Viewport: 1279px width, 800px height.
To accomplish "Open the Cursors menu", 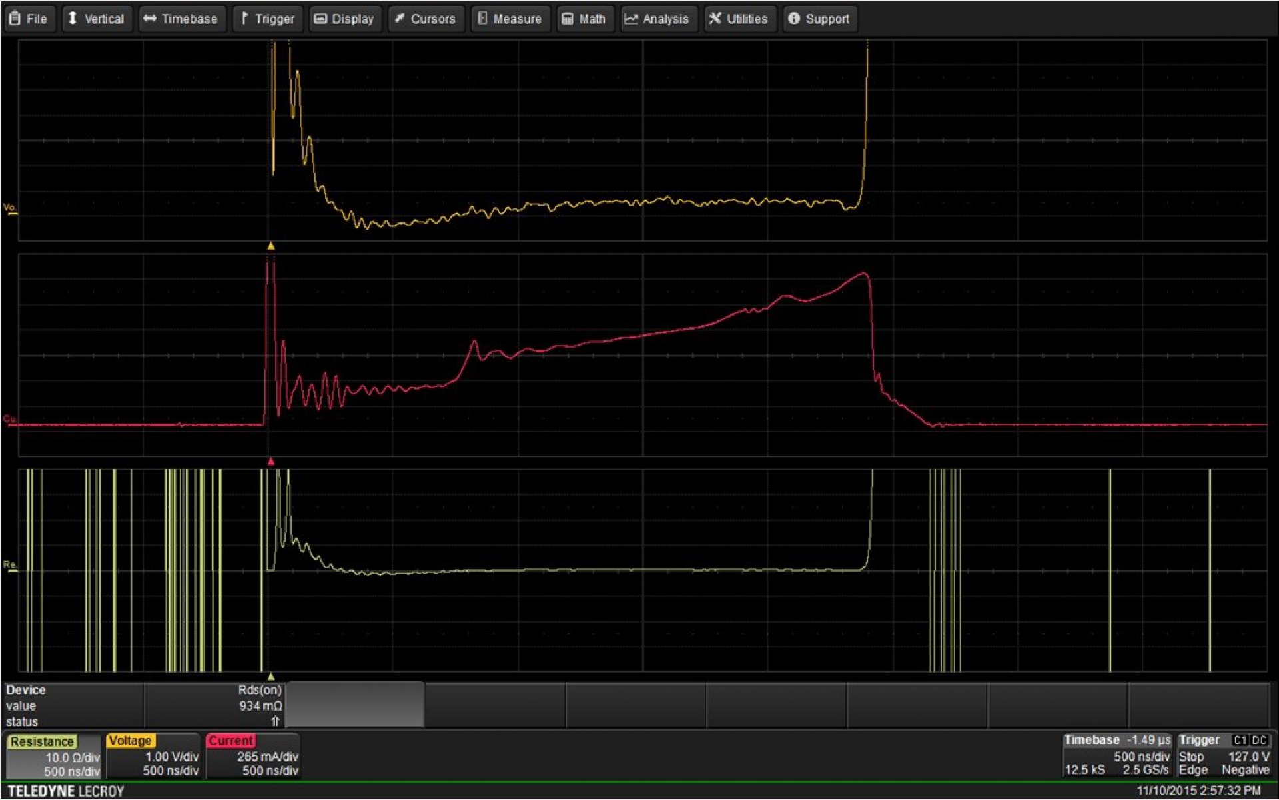I will click(x=425, y=19).
